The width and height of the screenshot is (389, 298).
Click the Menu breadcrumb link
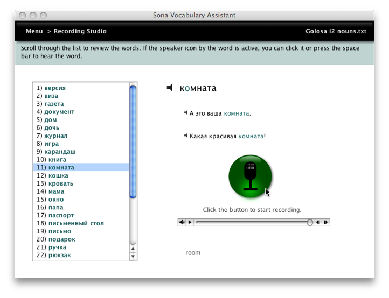click(34, 31)
